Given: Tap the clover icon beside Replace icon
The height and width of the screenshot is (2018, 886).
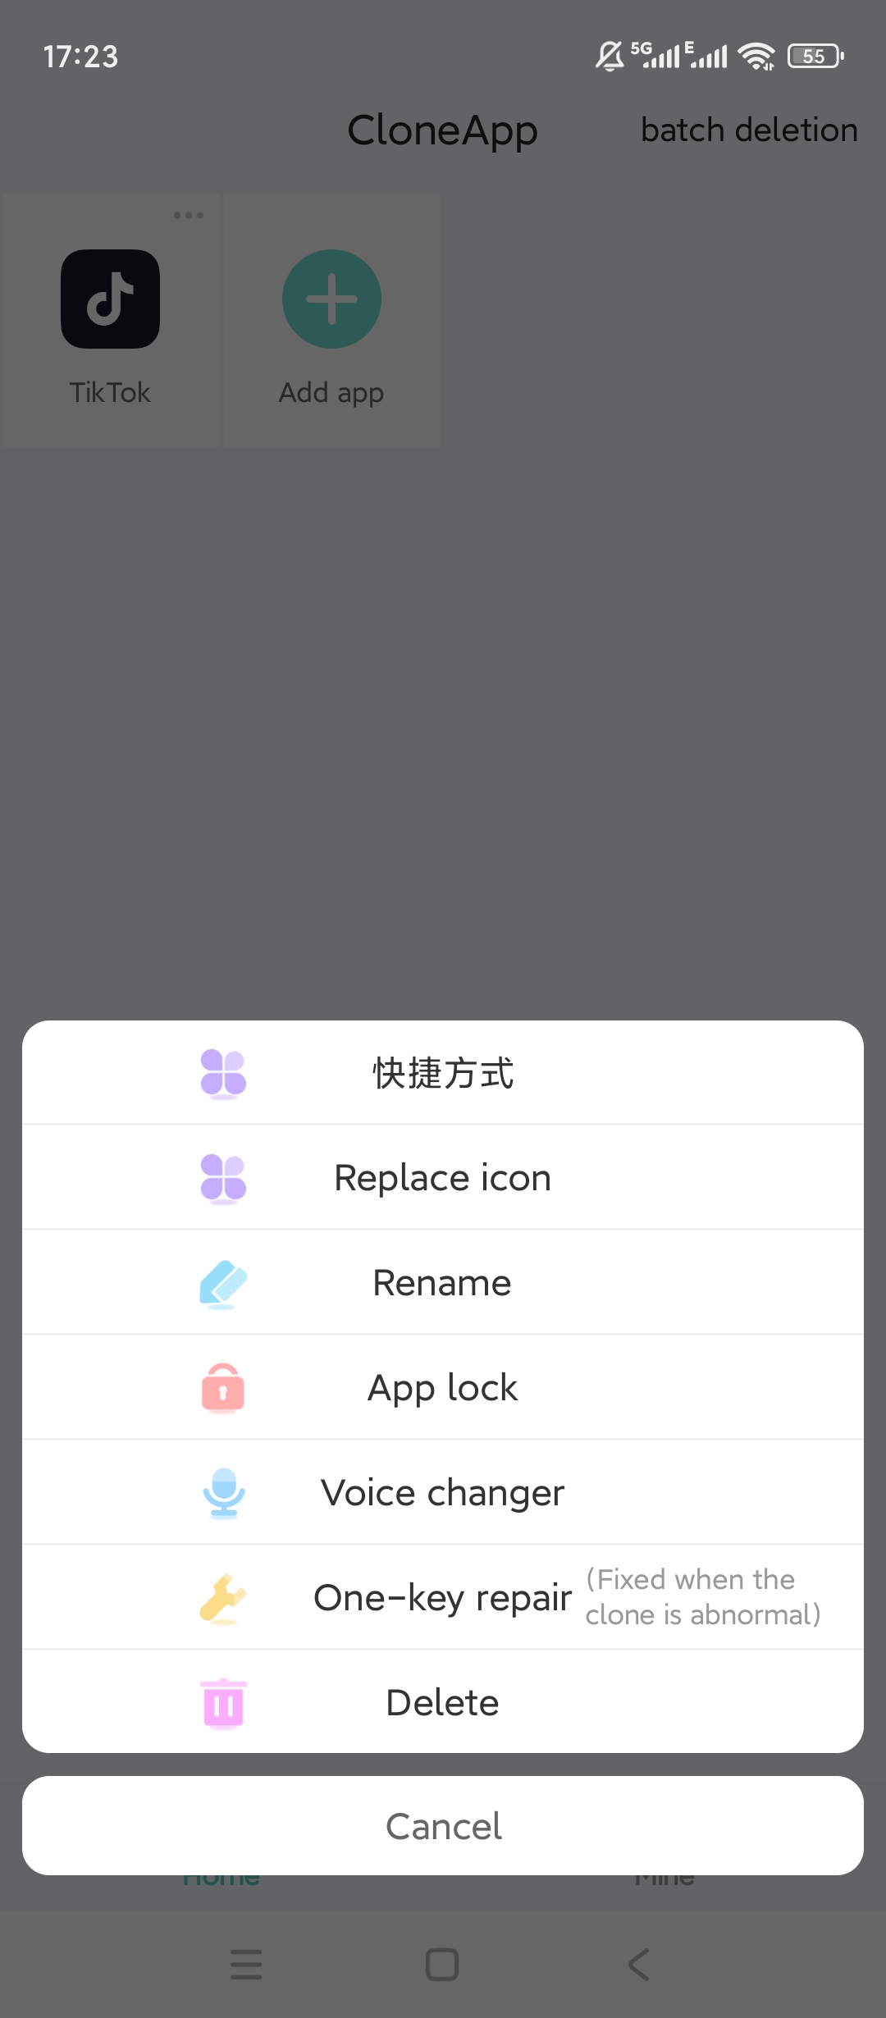Looking at the screenshot, I should (223, 1178).
